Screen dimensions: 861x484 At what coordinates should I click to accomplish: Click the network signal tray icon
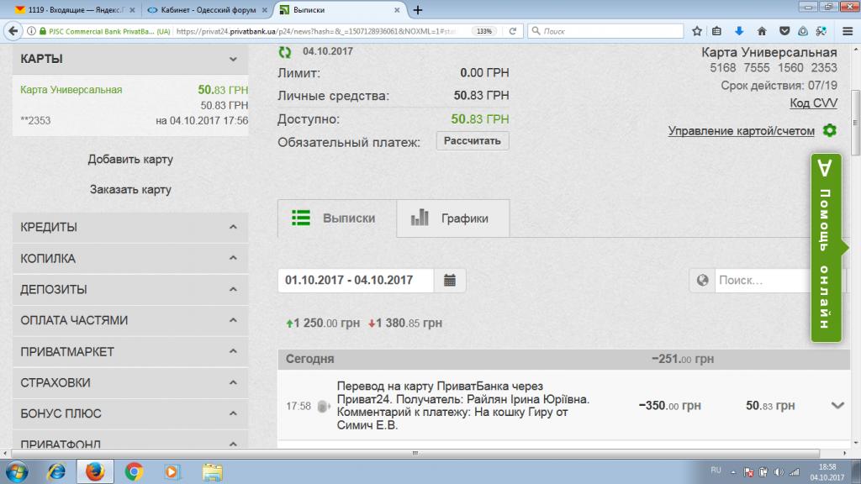click(795, 472)
